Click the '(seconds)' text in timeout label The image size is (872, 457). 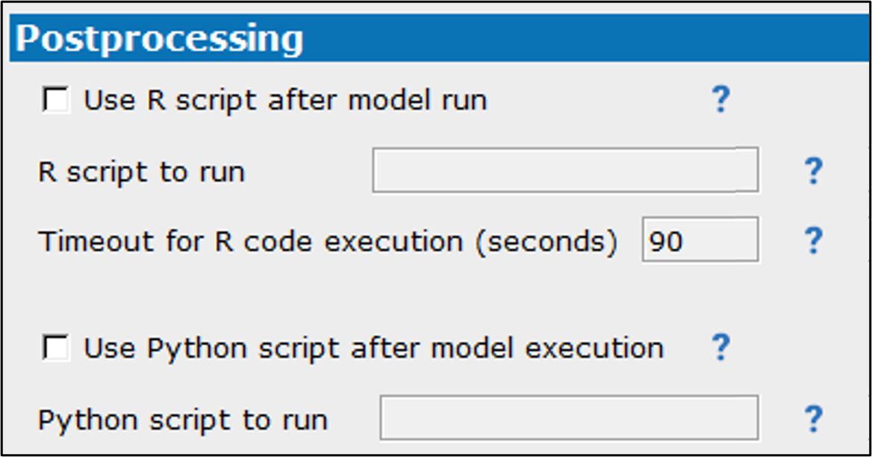[546, 242]
